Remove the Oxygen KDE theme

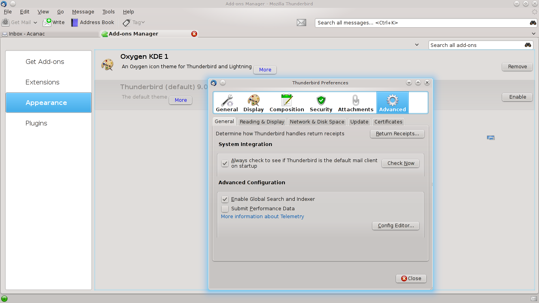coord(517,67)
